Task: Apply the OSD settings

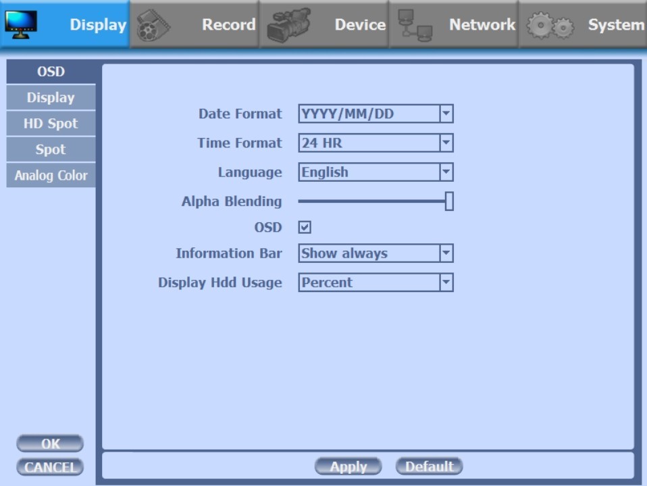Action: 348,466
